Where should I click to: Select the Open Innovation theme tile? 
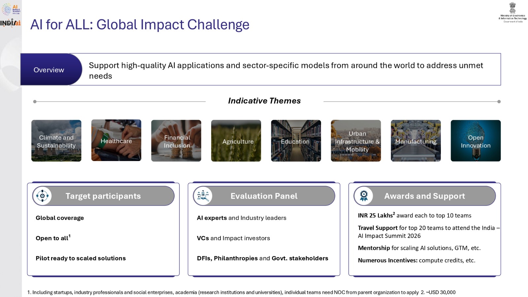coord(476,141)
